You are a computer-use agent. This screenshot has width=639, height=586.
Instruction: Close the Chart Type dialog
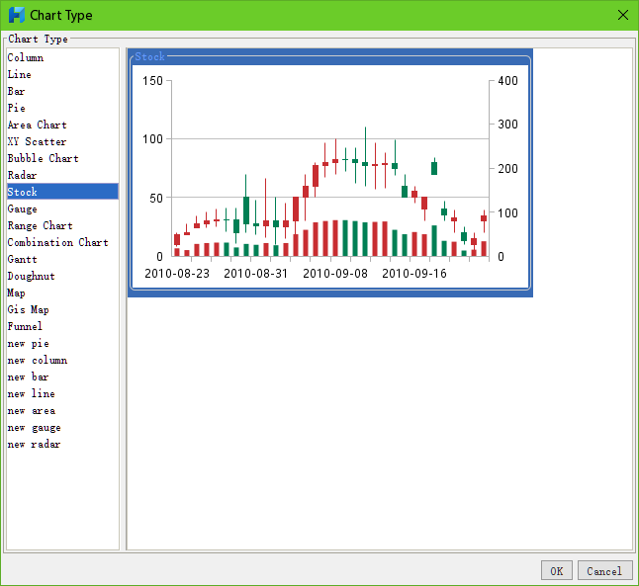point(623,16)
